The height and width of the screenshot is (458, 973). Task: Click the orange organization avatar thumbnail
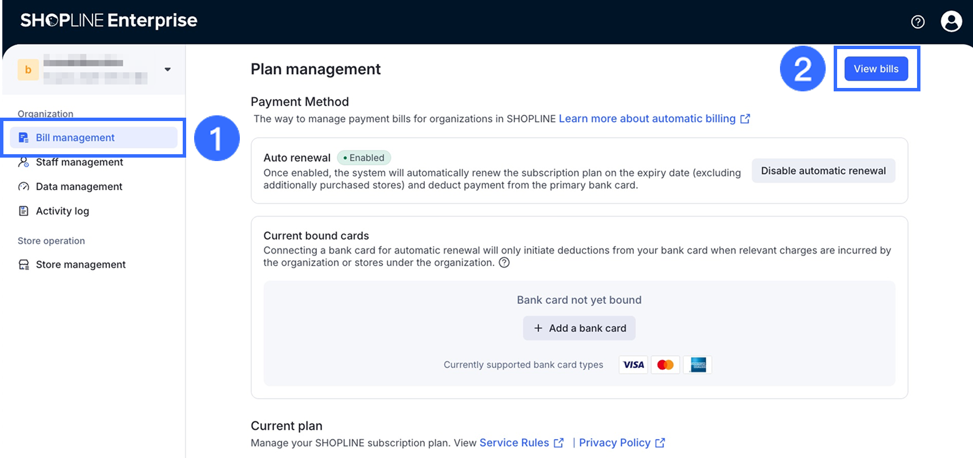[28, 70]
